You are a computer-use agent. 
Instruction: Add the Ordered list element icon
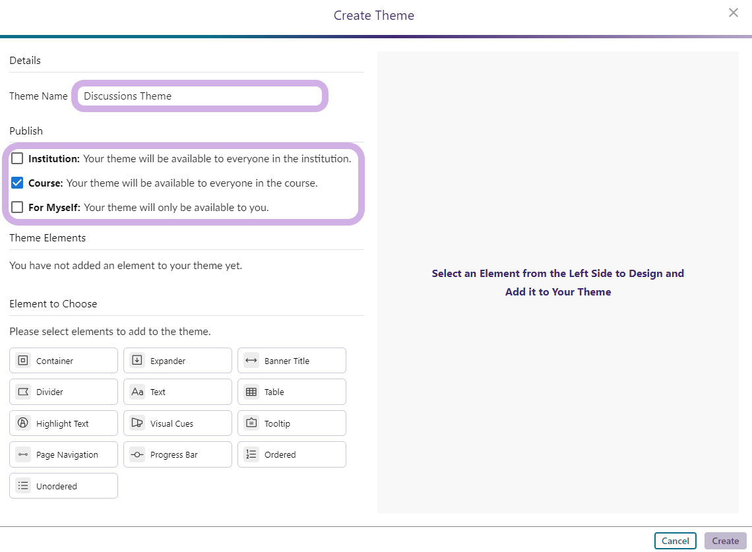(251, 454)
